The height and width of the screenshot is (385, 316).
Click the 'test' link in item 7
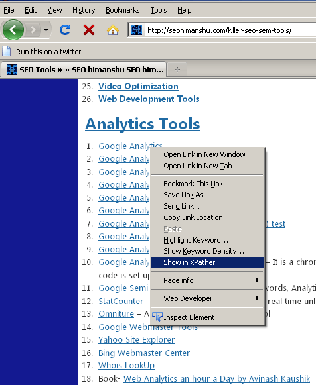point(278,224)
